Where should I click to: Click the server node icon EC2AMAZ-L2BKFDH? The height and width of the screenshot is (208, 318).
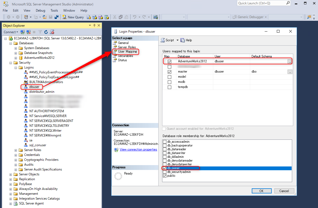click(11, 38)
